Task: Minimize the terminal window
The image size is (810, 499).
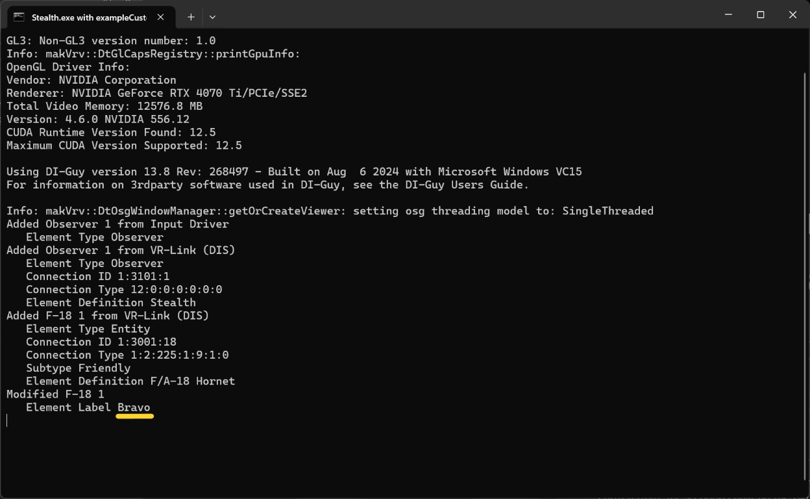Action: pyautogui.click(x=729, y=14)
